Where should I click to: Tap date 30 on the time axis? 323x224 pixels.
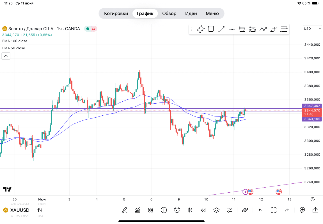click(14, 199)
